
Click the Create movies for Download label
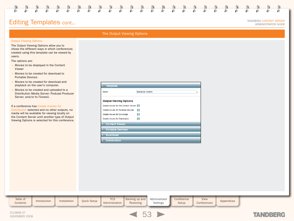tap(115, 114)
